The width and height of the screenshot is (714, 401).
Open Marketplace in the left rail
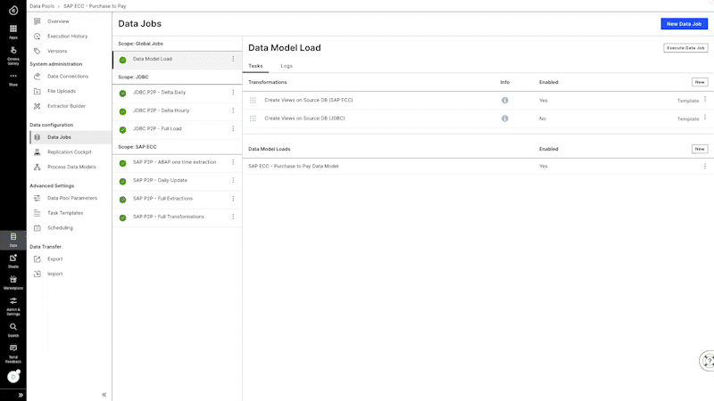tap(13, 282)
